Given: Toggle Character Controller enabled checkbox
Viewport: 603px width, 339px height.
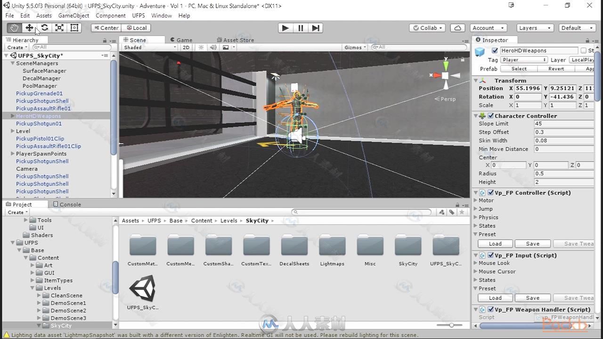Looking at the screenshot, I should (491, 116).
